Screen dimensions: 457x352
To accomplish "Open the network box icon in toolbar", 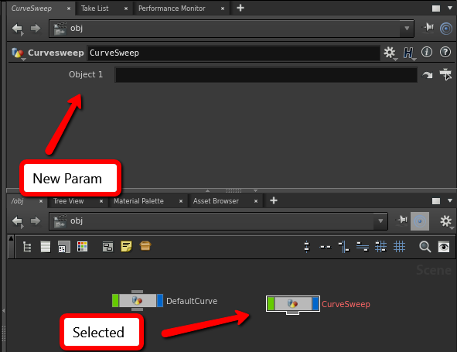I will [107, 247].
